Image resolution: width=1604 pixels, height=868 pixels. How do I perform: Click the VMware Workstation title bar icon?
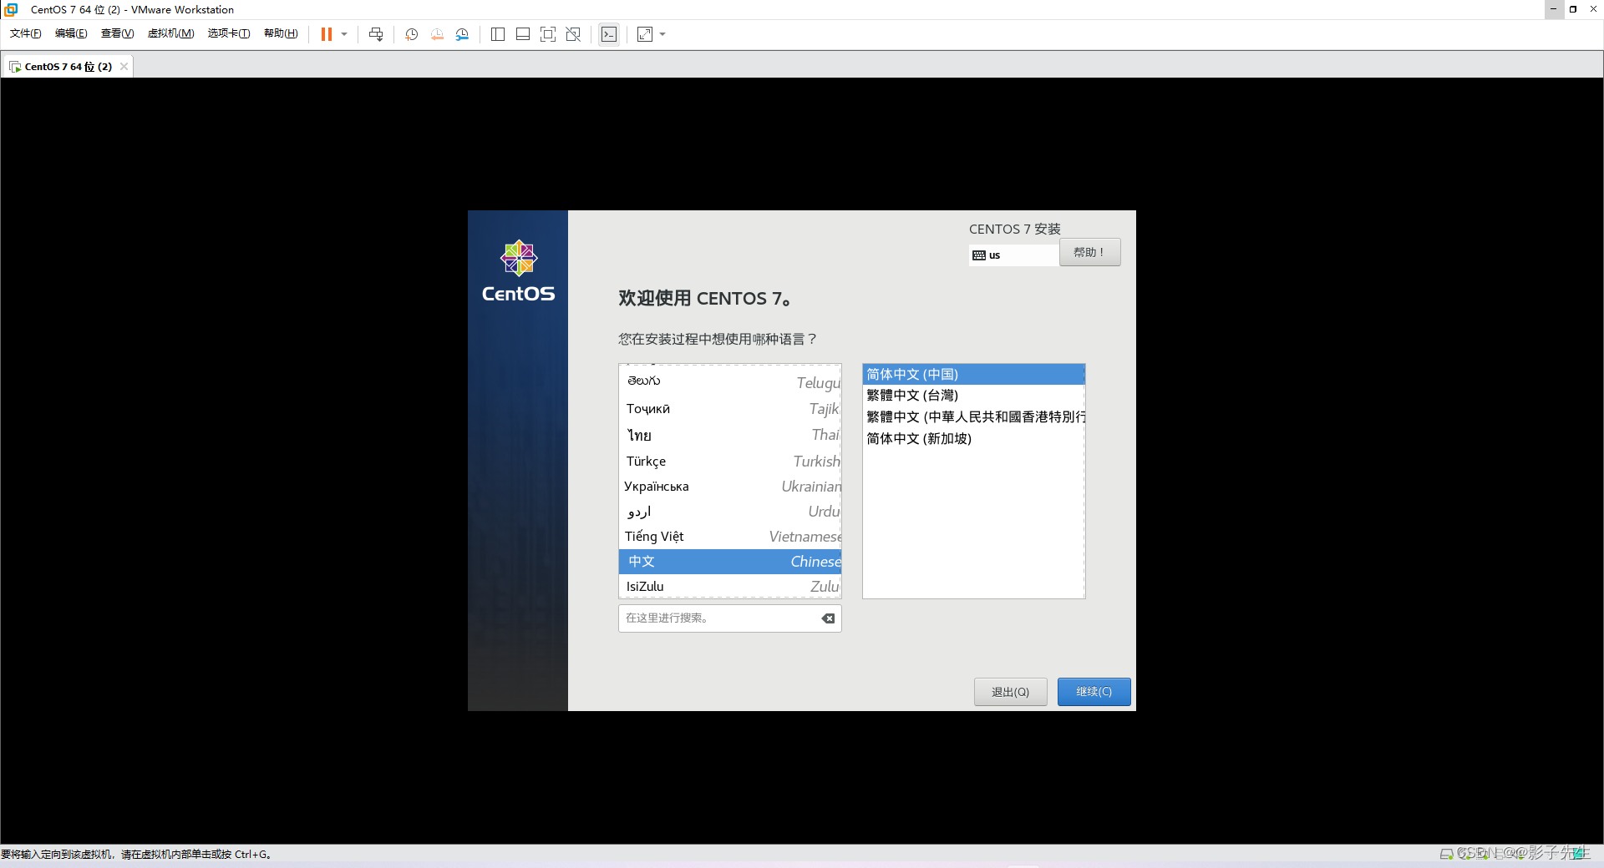[11, 10]
